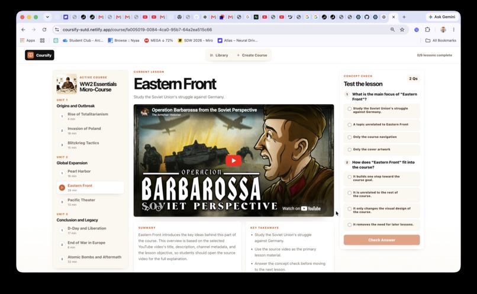Image resolution: width=477 pixels, height=294 pixels.
Task: Open the MEGA 72% bookmark
Action: point(159,40)
